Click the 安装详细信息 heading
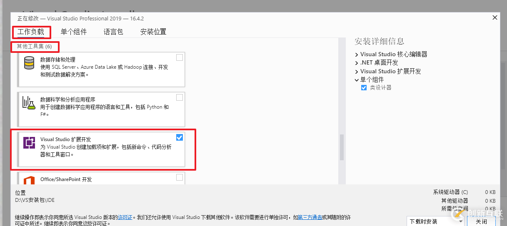 tap(379, 41)
